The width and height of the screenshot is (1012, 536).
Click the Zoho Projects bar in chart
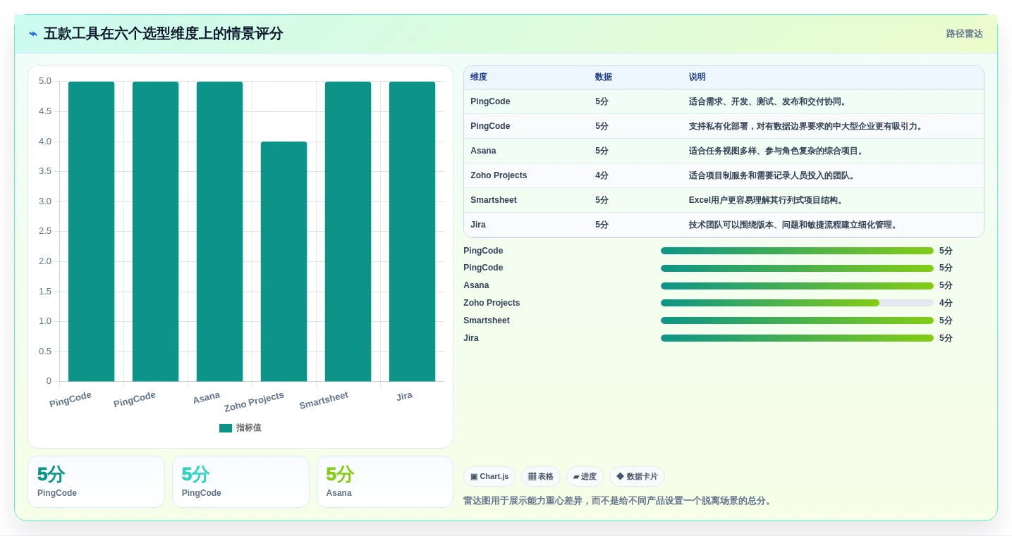point(284,261)
